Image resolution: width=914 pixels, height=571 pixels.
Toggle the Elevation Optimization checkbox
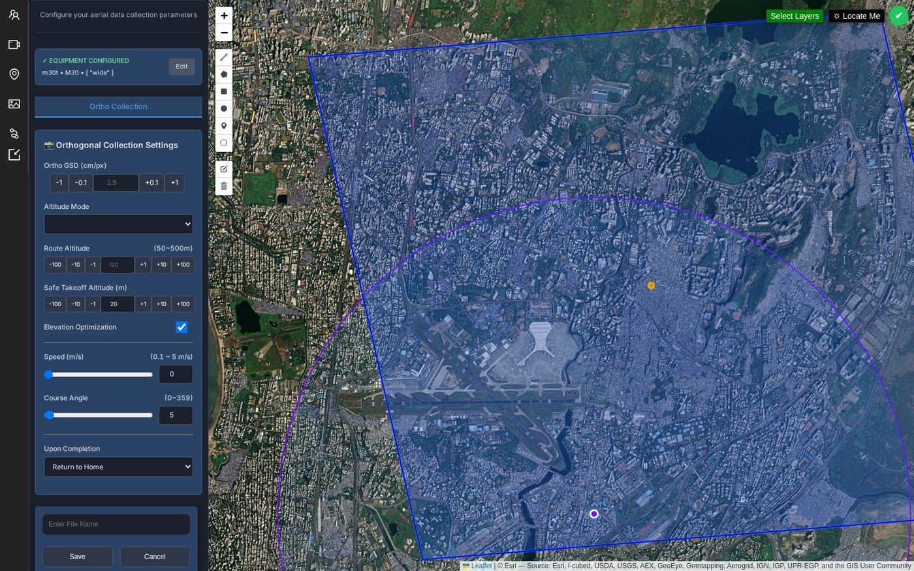pos(181,327)
